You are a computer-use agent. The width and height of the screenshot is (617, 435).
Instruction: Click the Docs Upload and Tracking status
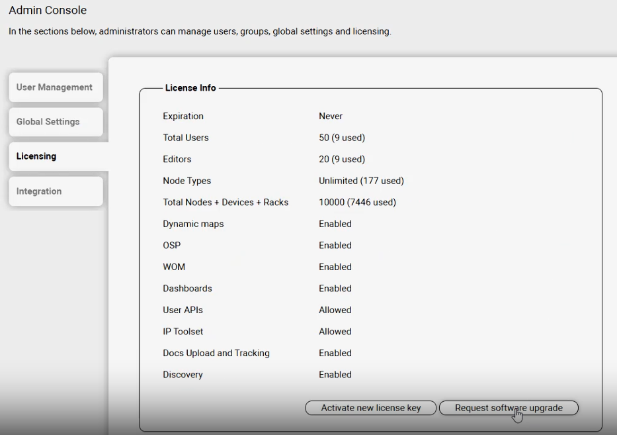pos(335,353)
